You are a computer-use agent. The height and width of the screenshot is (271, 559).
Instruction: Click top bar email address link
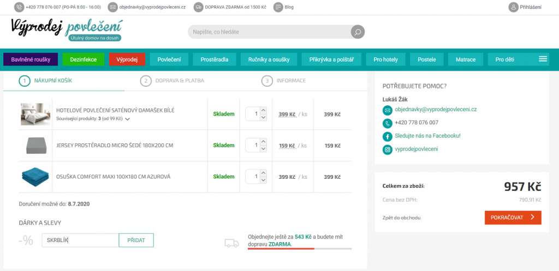point(153,7)
